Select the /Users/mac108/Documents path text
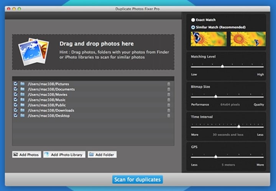Viewport: 276px width, 191px height. coord(51,89)
